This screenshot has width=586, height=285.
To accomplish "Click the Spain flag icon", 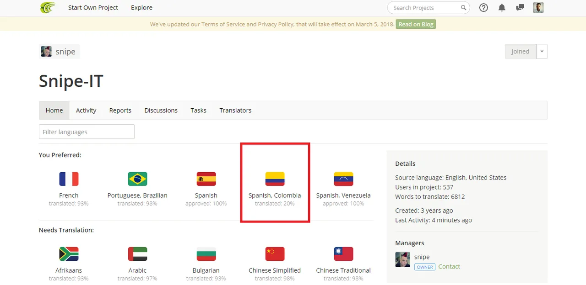I will click(x=206, y=179).
